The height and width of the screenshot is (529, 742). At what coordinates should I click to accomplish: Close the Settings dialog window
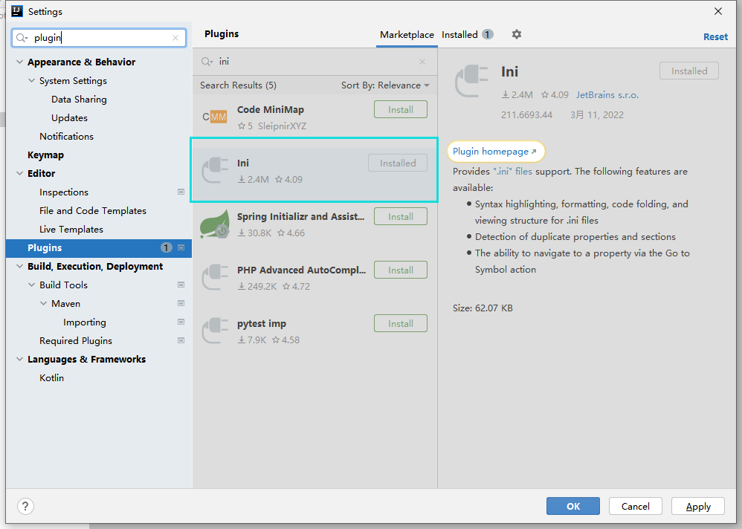[718, 11]
